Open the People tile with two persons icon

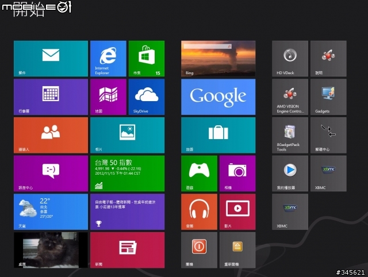click(x=51, y=135)
